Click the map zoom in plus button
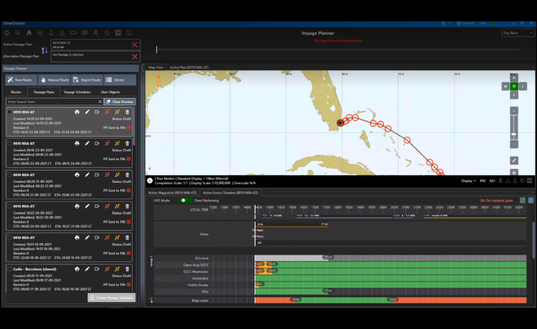537x329 pixels. tap(514, 111)
